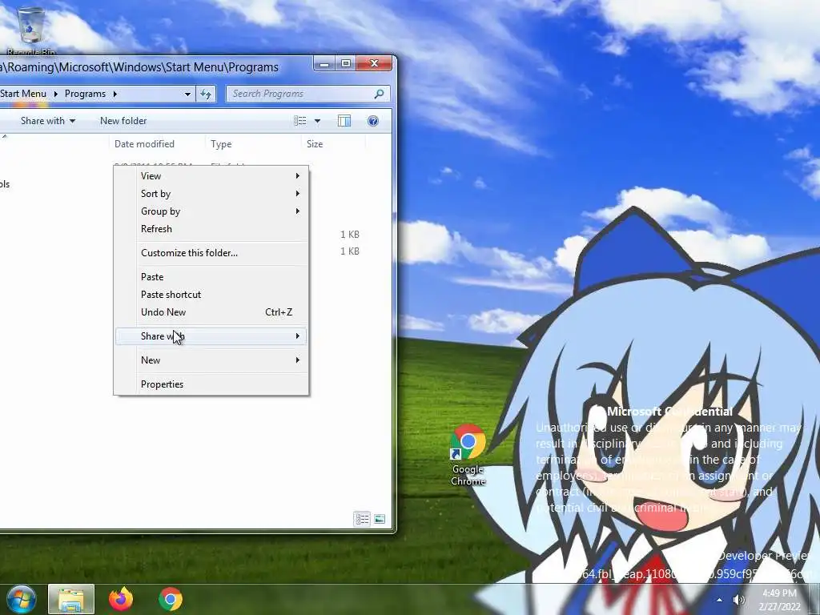Open the Share with context submenu
The width and height of the screenshot is (820, 615).
(211, 336)
